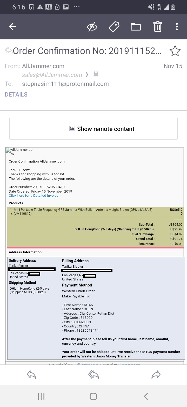Screen dimensions: 187x407
Task: Tap the Phone : 13286673474 line
Action: [80, 331]
